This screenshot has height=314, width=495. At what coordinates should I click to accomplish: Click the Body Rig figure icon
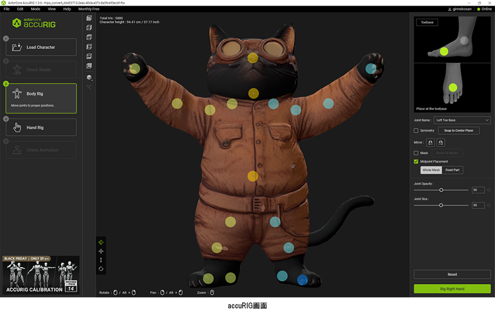point(17,94)
